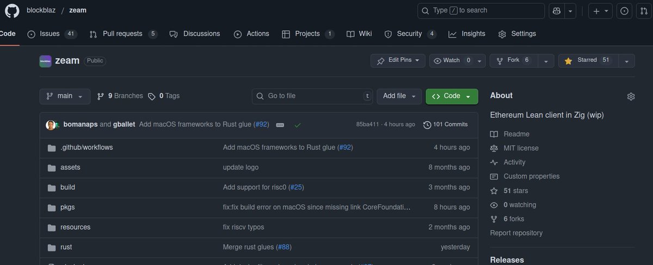The height and width of the screenshot is (265, 653).
Task: View the 51 stars link
Action: [509, 191]
